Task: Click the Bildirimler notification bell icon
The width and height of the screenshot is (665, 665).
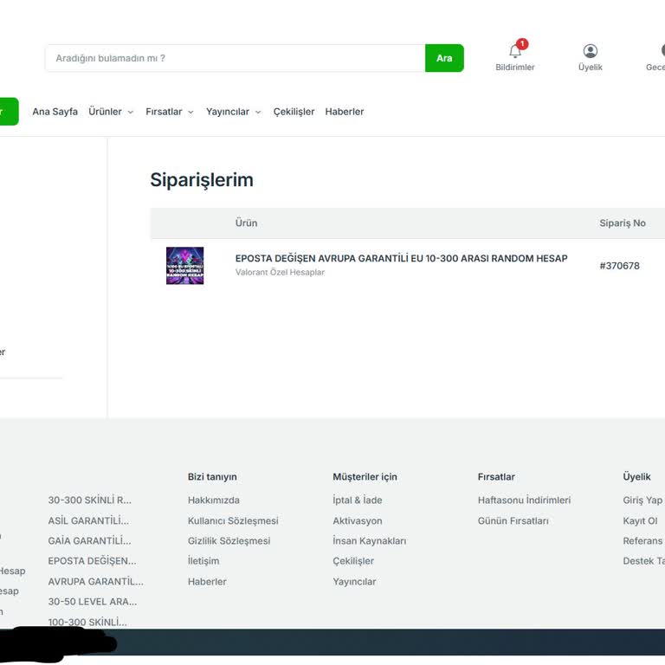Action: click(x=515, y=52)
